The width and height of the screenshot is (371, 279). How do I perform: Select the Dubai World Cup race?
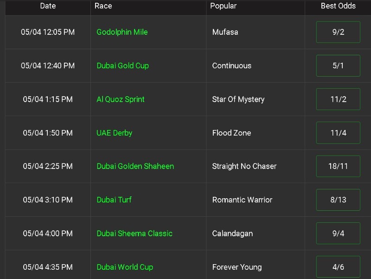click(x=125, y=267)
